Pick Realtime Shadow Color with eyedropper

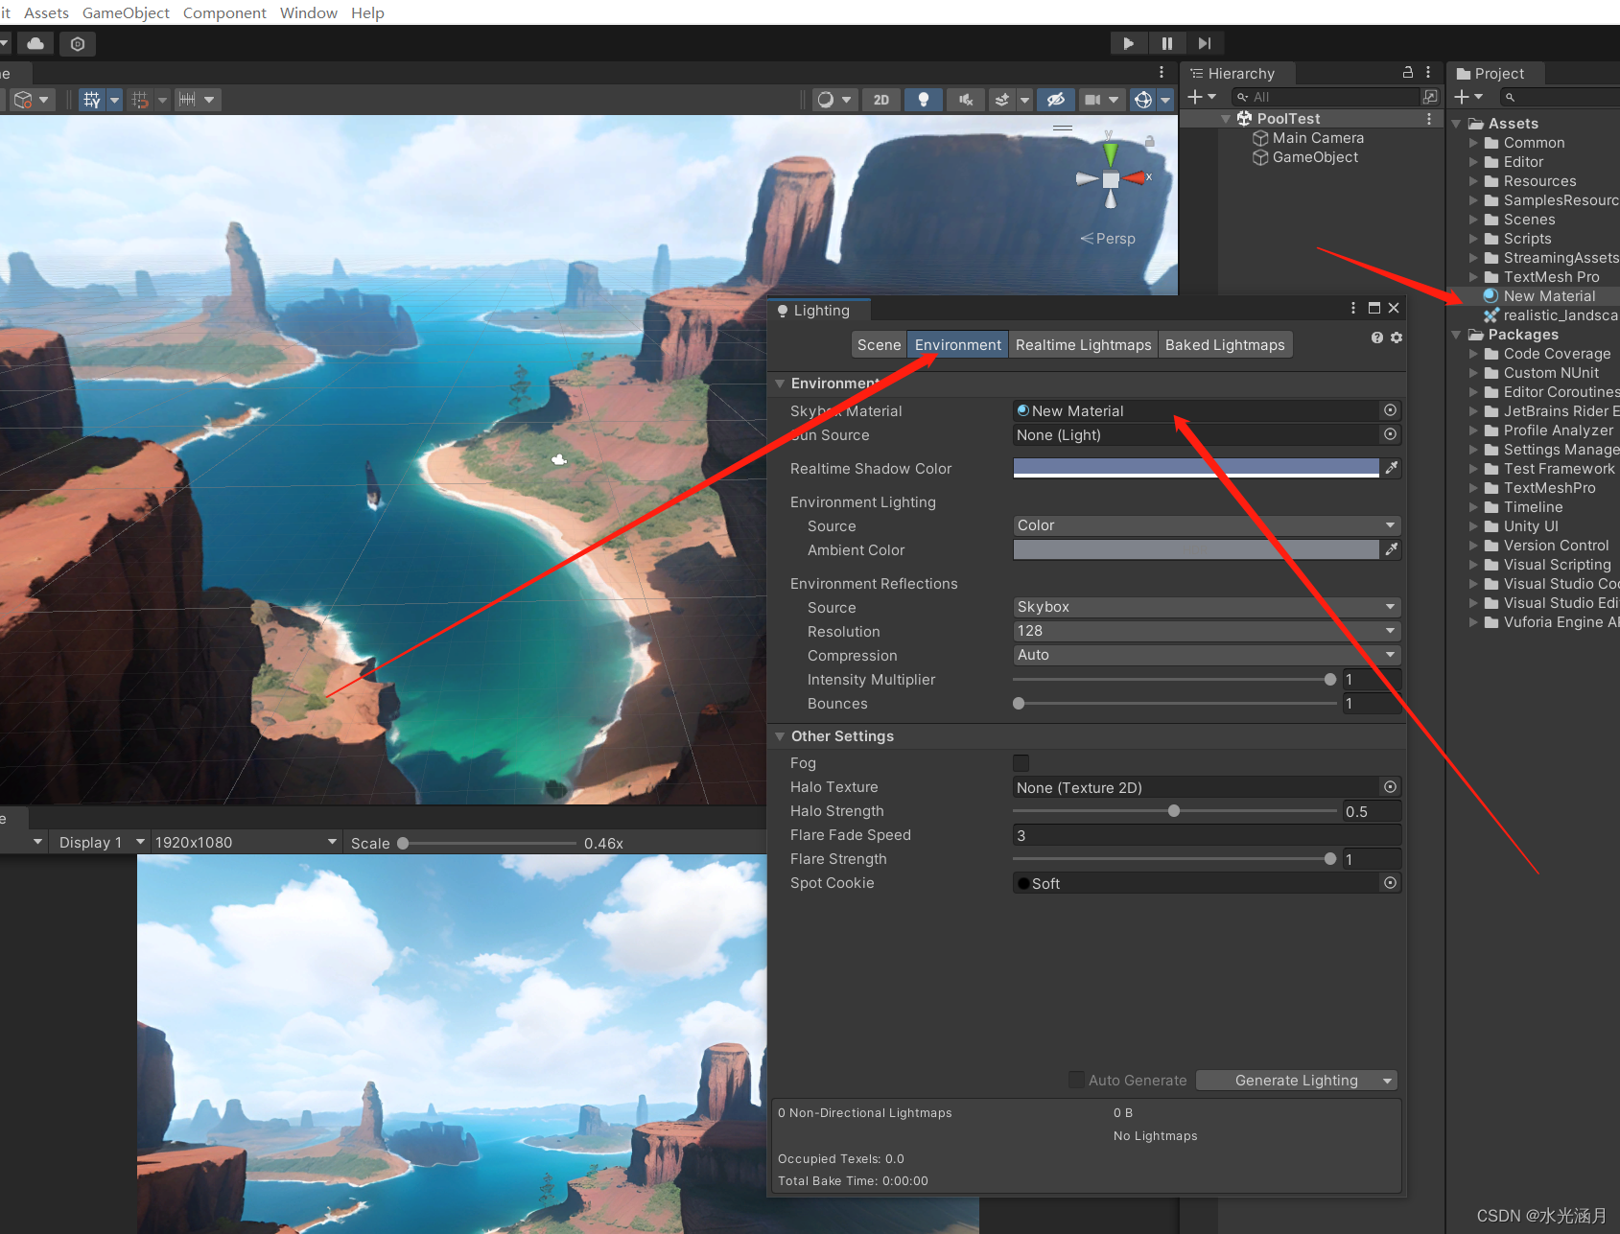pyautogui.click(x=1391, y=468)
